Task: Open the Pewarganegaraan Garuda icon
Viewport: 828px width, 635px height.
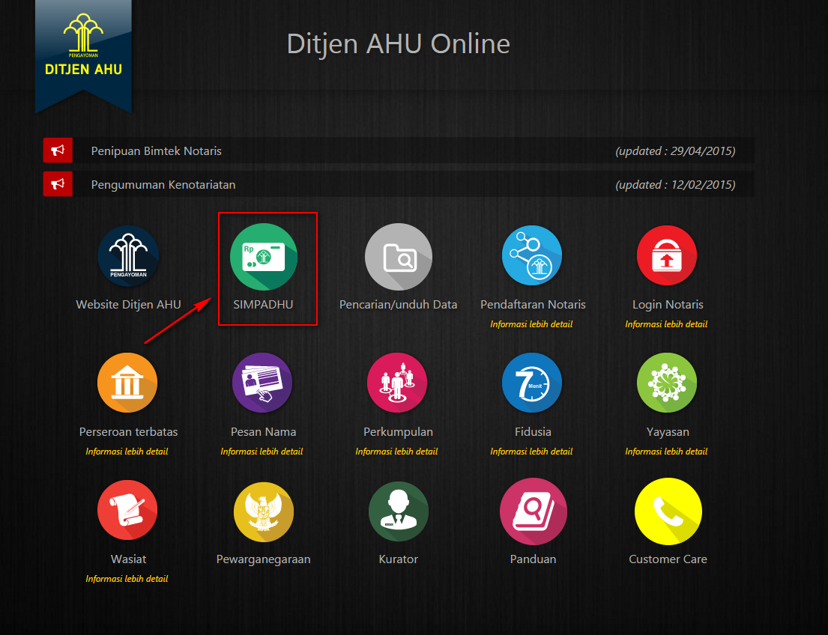Action: pos(264,511)
